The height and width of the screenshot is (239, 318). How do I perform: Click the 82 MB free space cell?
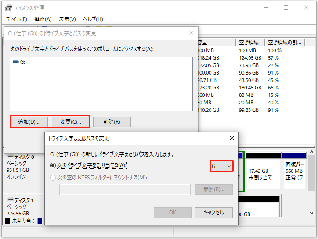tap(246, 95)
